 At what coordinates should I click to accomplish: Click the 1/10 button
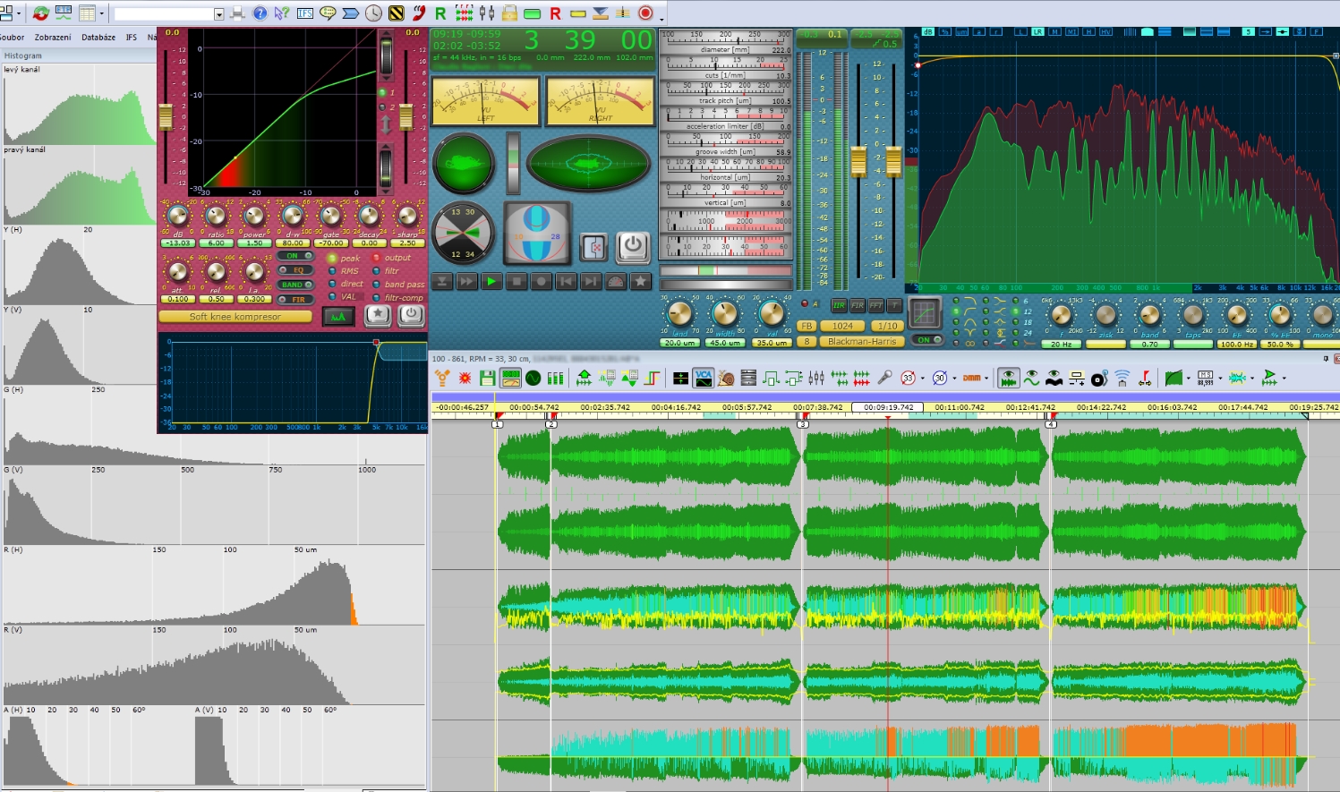[887, 326]
